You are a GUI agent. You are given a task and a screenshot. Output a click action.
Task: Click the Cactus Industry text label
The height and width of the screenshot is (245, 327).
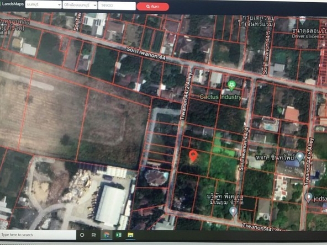(x=220, y=97)
